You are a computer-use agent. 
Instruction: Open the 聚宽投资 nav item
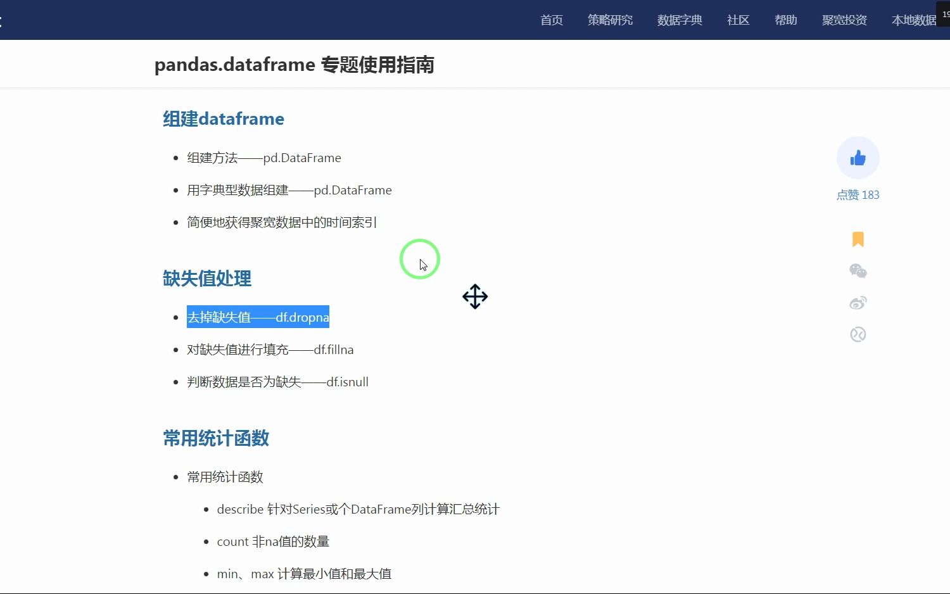click(x=844, y=20)
